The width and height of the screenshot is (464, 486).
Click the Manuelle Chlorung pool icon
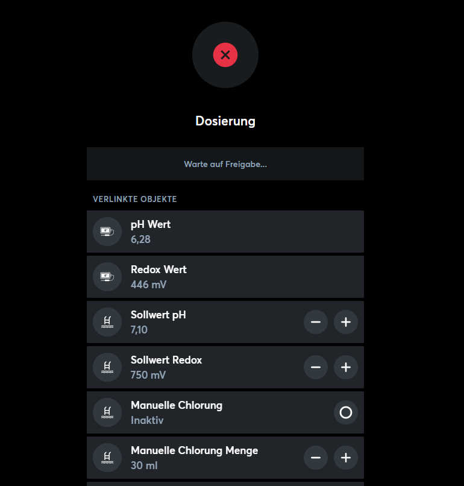coord(107,412)
